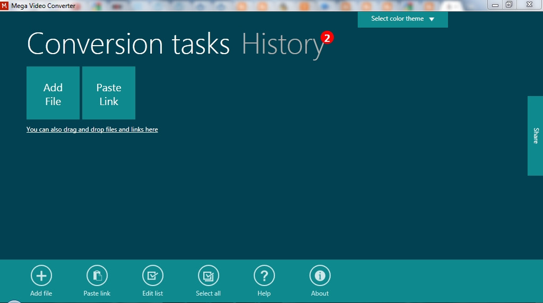
Task: Open the Share side panel
Action: click(x=536, y=136)
